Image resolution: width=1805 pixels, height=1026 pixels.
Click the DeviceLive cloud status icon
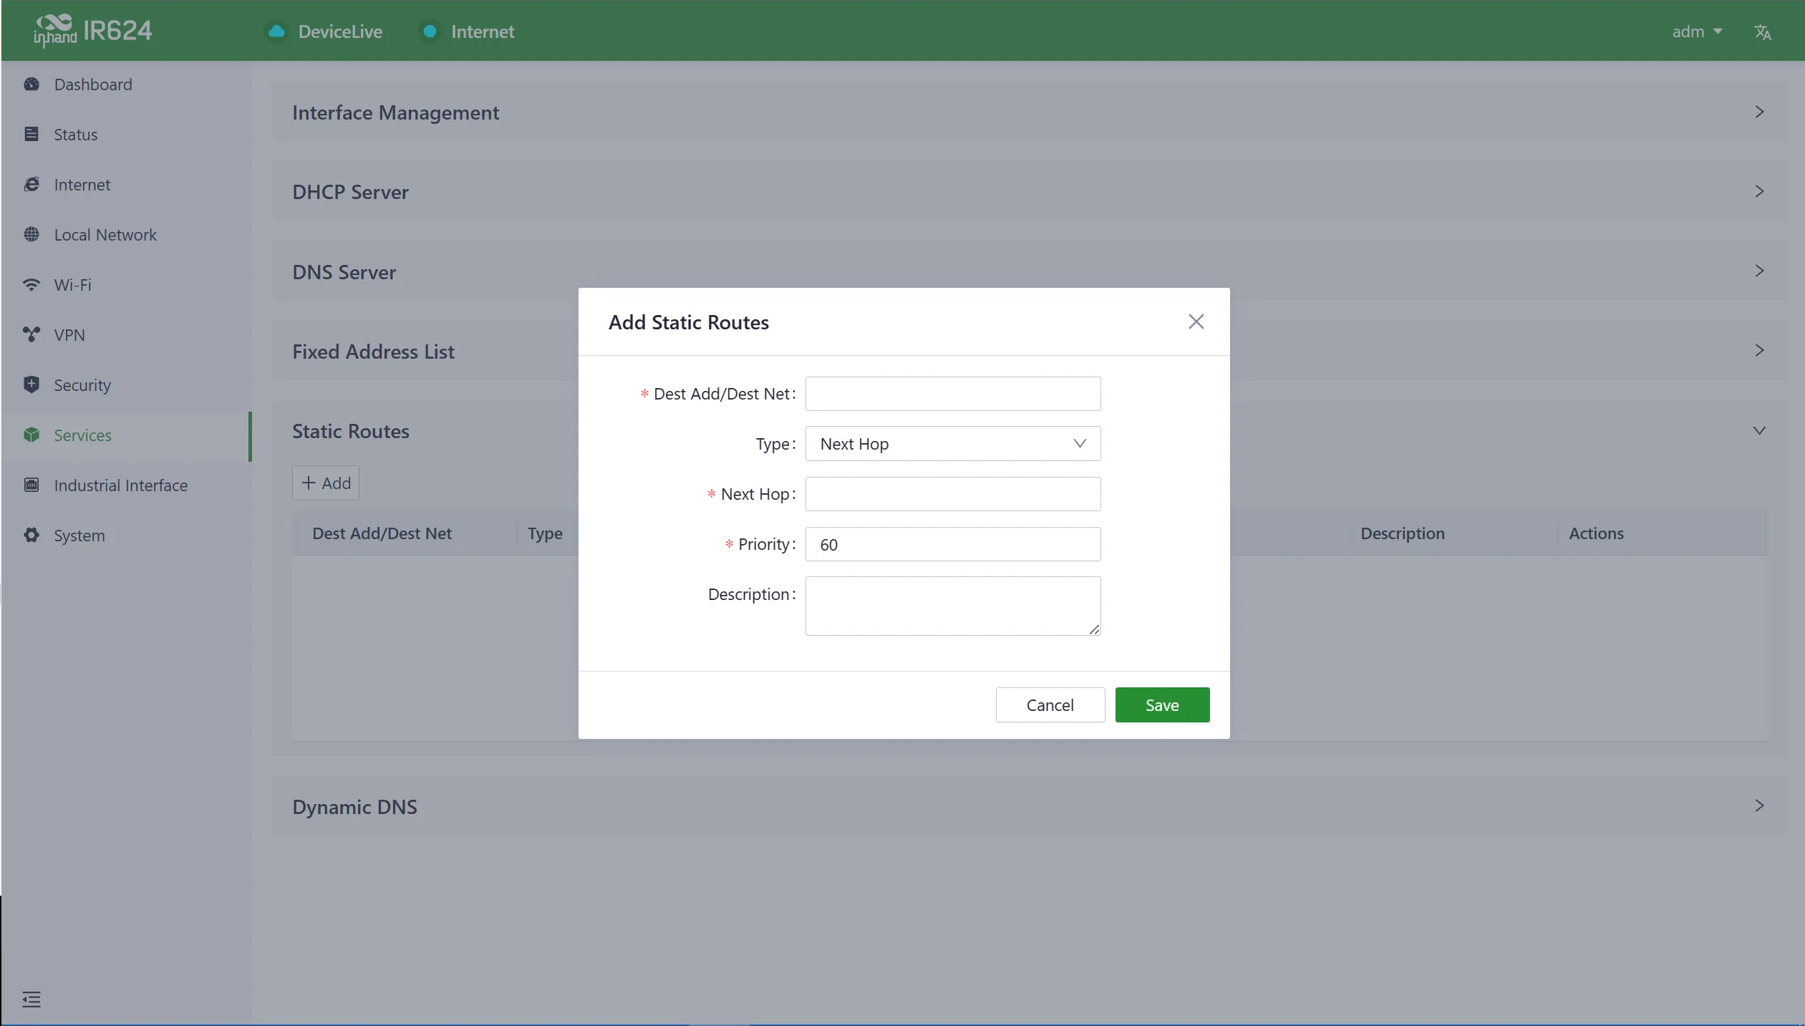coord(276,32)
